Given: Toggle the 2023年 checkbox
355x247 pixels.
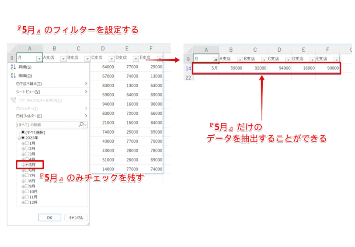Looking at the screenshot, I should pyautogui.click(x=23, y=138).
